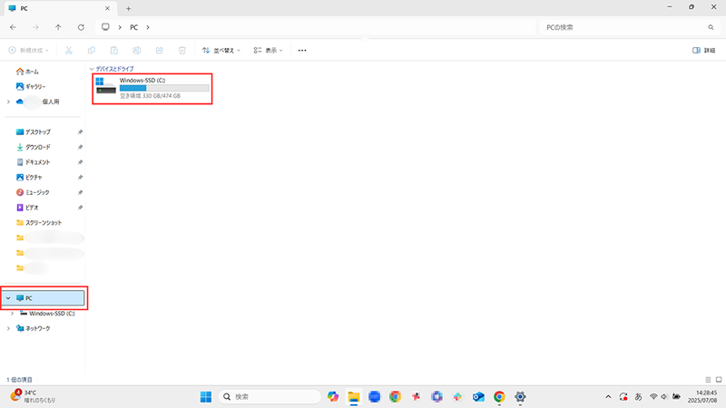The height and width of the screenshot is (408, 726).
Task: Open the Windows Start menu
Action: click(x=206, y=396)
